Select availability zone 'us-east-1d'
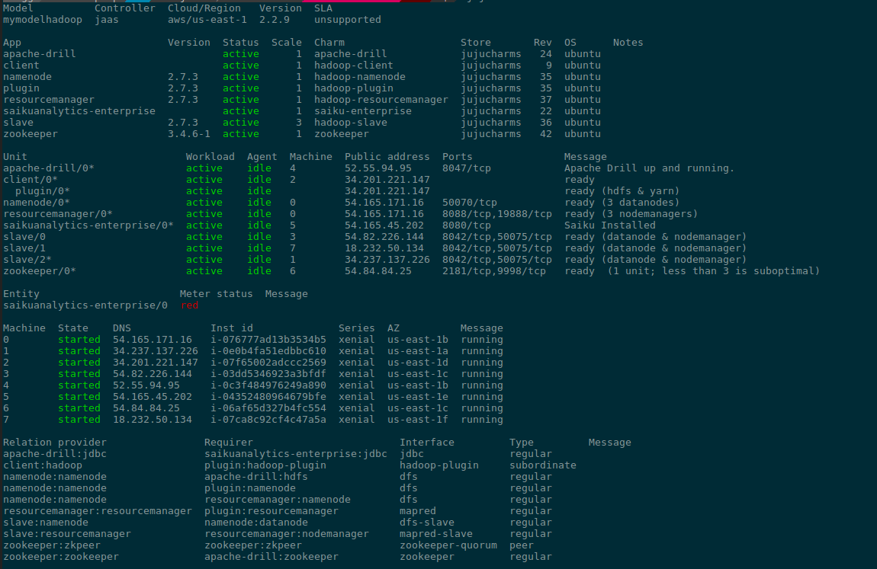Screen dimensions: 877x569 point(418,363)
